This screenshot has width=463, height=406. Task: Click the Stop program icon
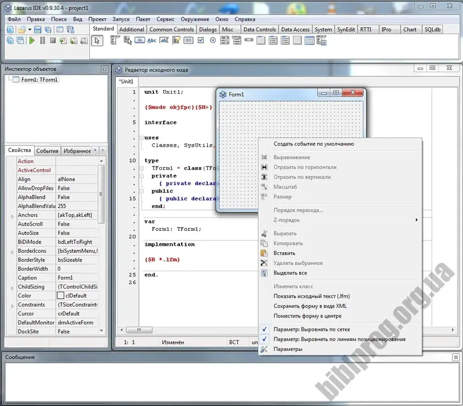[53, 40]
